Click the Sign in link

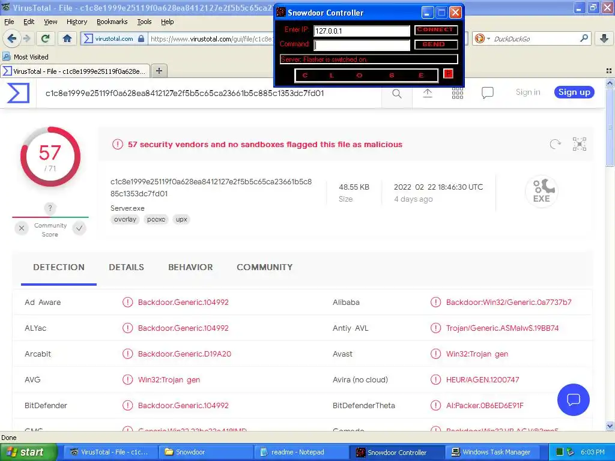click(x=527, y=92)
